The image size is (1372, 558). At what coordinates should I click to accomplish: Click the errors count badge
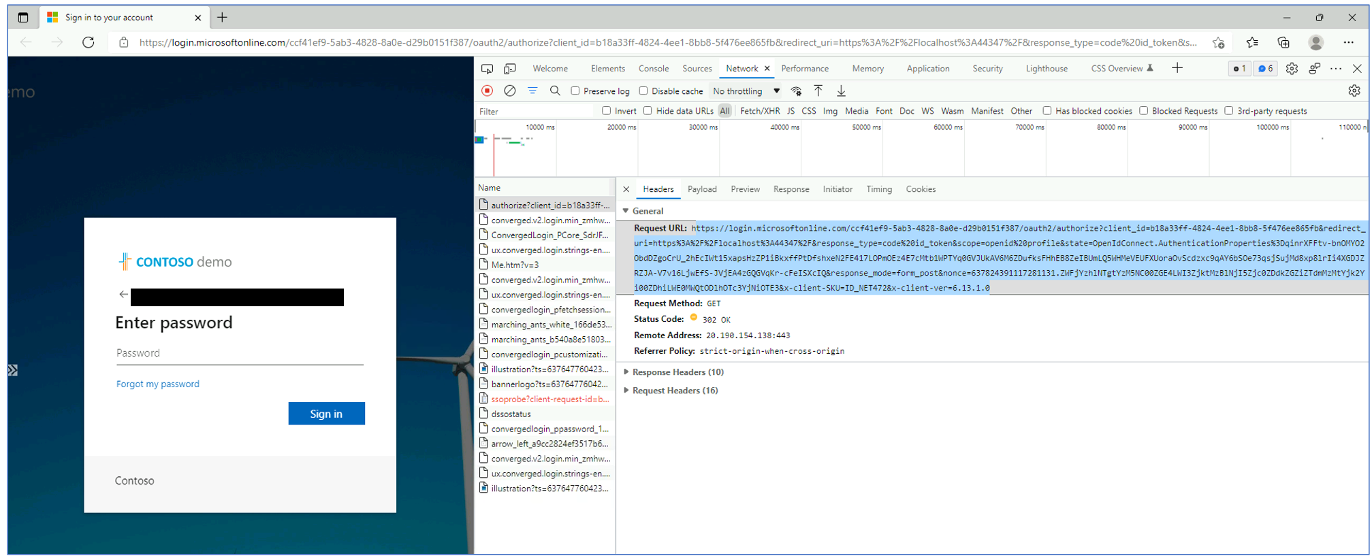click(x=1239, y=69)
